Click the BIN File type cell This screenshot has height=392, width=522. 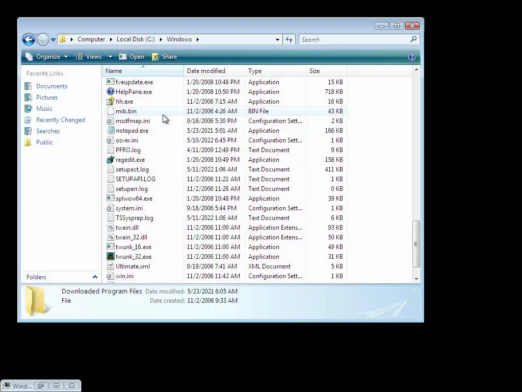tap(258, 111)
